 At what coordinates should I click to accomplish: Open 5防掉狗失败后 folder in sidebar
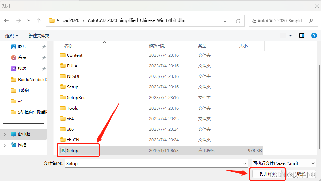pos(29,112)
